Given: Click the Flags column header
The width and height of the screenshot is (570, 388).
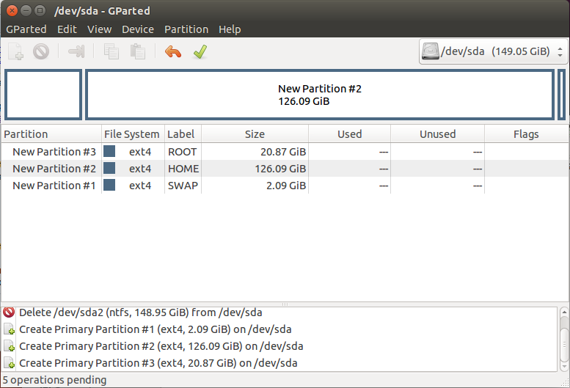Looking at the screenshot, I should tap(527, 134).
